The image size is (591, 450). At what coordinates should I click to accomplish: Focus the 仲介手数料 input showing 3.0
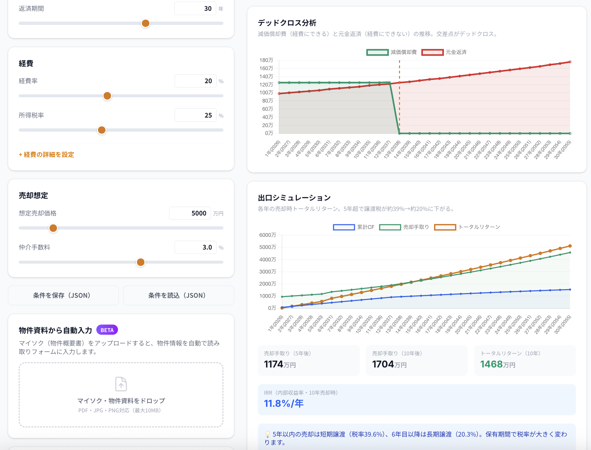[x=195, y=247]
